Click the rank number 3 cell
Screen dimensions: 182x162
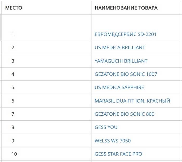click(x=13, y=61)
